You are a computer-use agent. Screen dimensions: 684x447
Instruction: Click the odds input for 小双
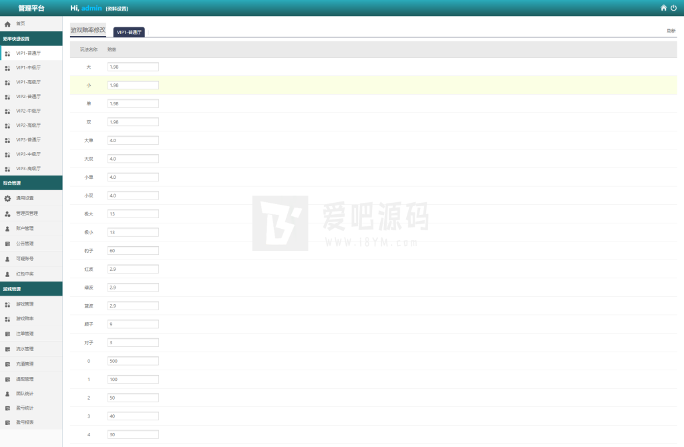[x=133, y=195]
